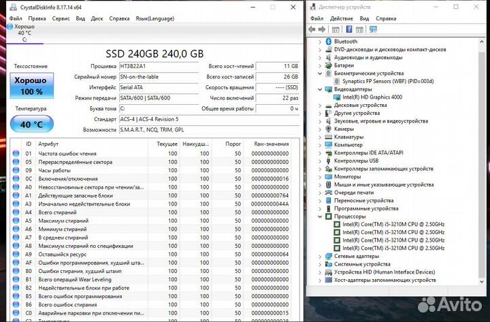Collapse the Процессоры node
Image resolution: width=490 pixels, height=322 pixels.
pos(320,216)
